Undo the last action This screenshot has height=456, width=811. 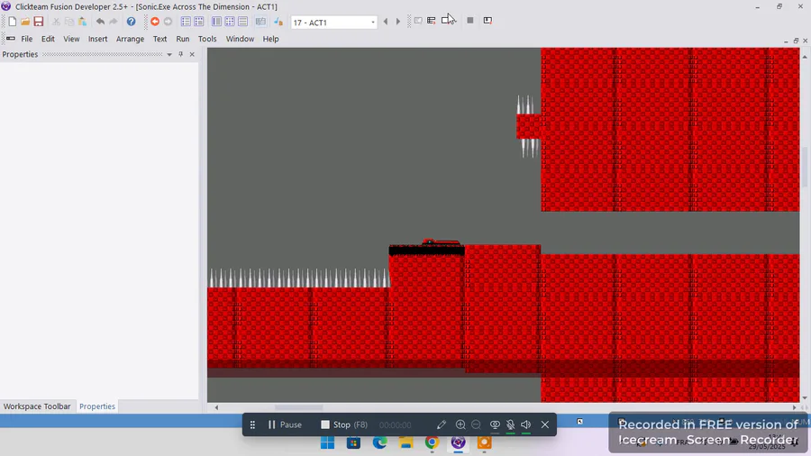pos(100,22)
